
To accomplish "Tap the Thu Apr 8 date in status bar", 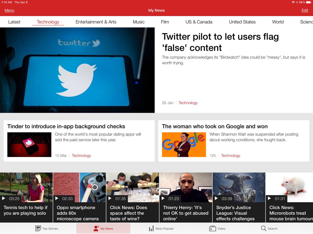I will coord(21,2).
